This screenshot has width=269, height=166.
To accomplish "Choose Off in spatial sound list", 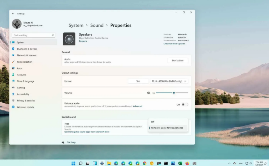I will coord(153,122).
